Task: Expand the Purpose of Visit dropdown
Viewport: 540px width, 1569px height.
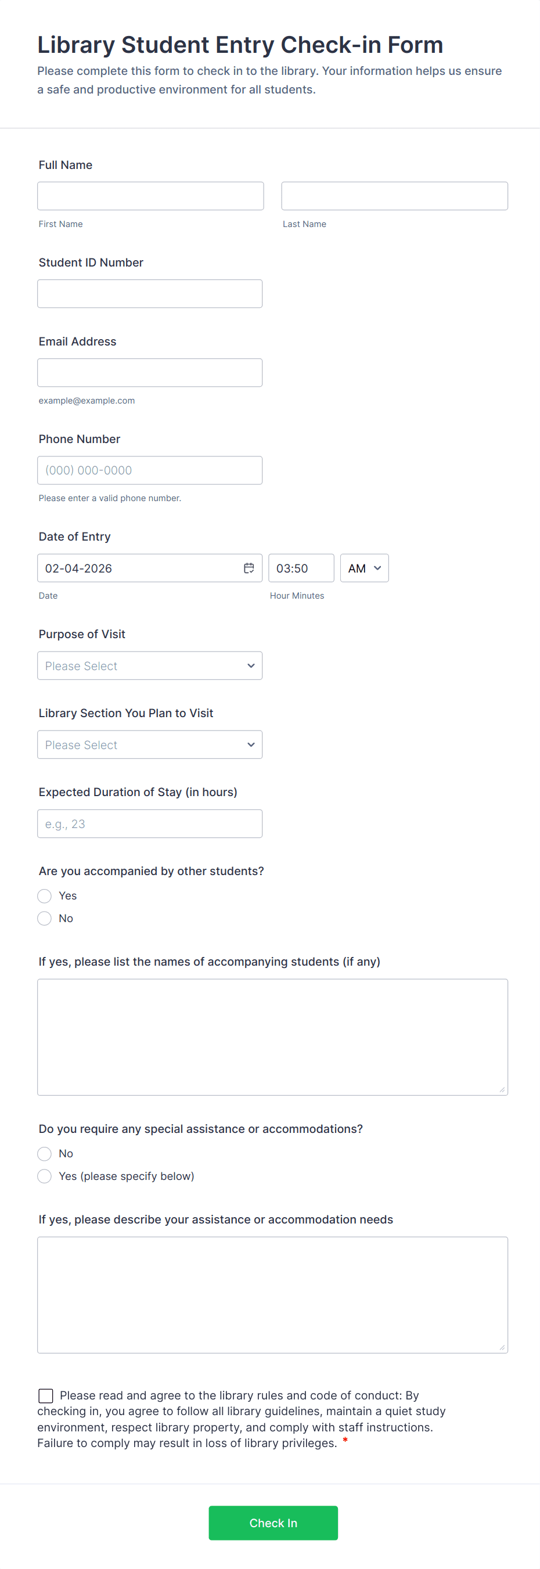Action: pos(150,665)
